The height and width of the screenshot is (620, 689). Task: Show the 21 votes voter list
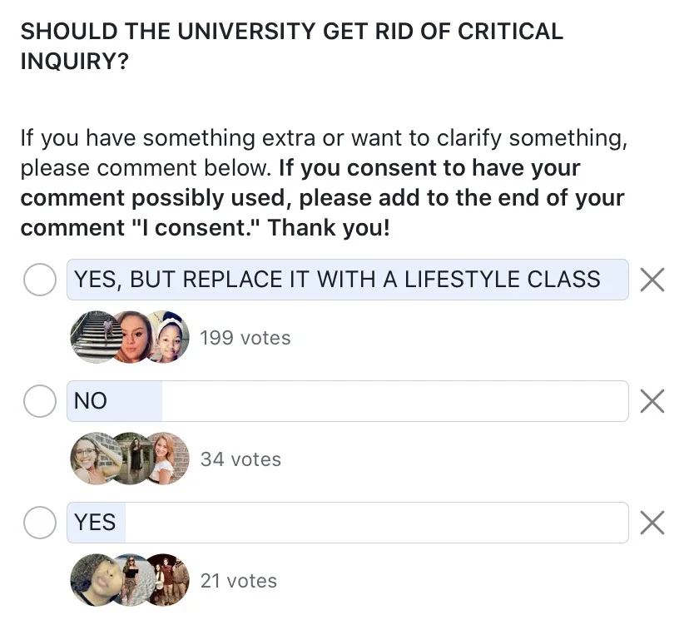click(x=239, y=581)
